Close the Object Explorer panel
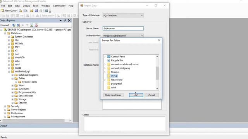This screenshot has width=248, height=139. [x=69, y=20]
